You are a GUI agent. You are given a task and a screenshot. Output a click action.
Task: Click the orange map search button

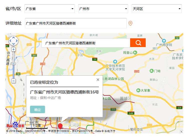coord(138,43)
